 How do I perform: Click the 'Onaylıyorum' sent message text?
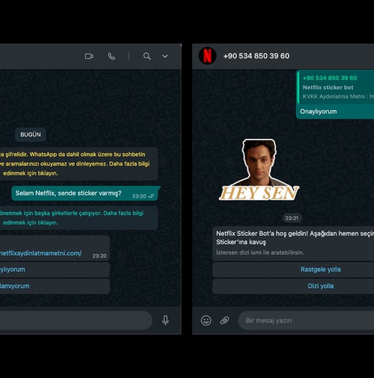(318, 112)
